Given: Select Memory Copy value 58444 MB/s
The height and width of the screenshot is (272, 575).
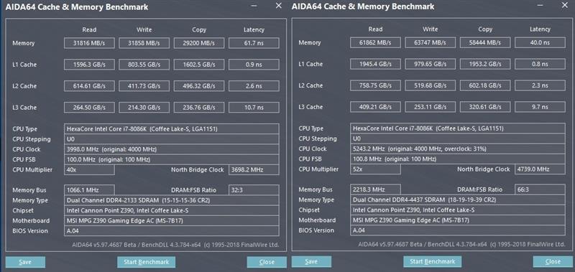Looking at the screenshot, I should click(485, 42).
